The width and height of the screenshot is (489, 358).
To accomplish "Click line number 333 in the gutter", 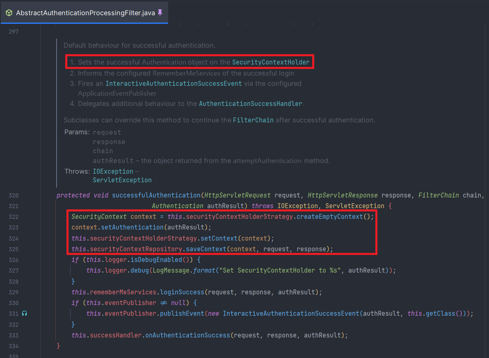I will point(14,335).
